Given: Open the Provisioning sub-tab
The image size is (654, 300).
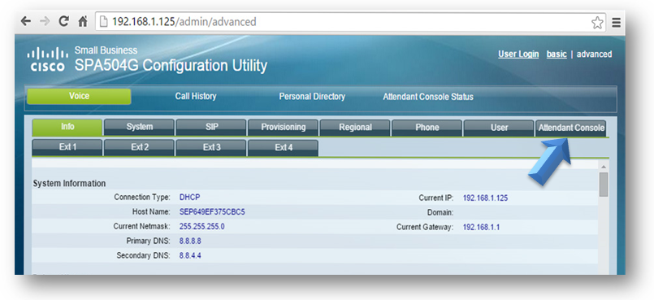Looking at the screenshot, I should click(x=284, y=127).
